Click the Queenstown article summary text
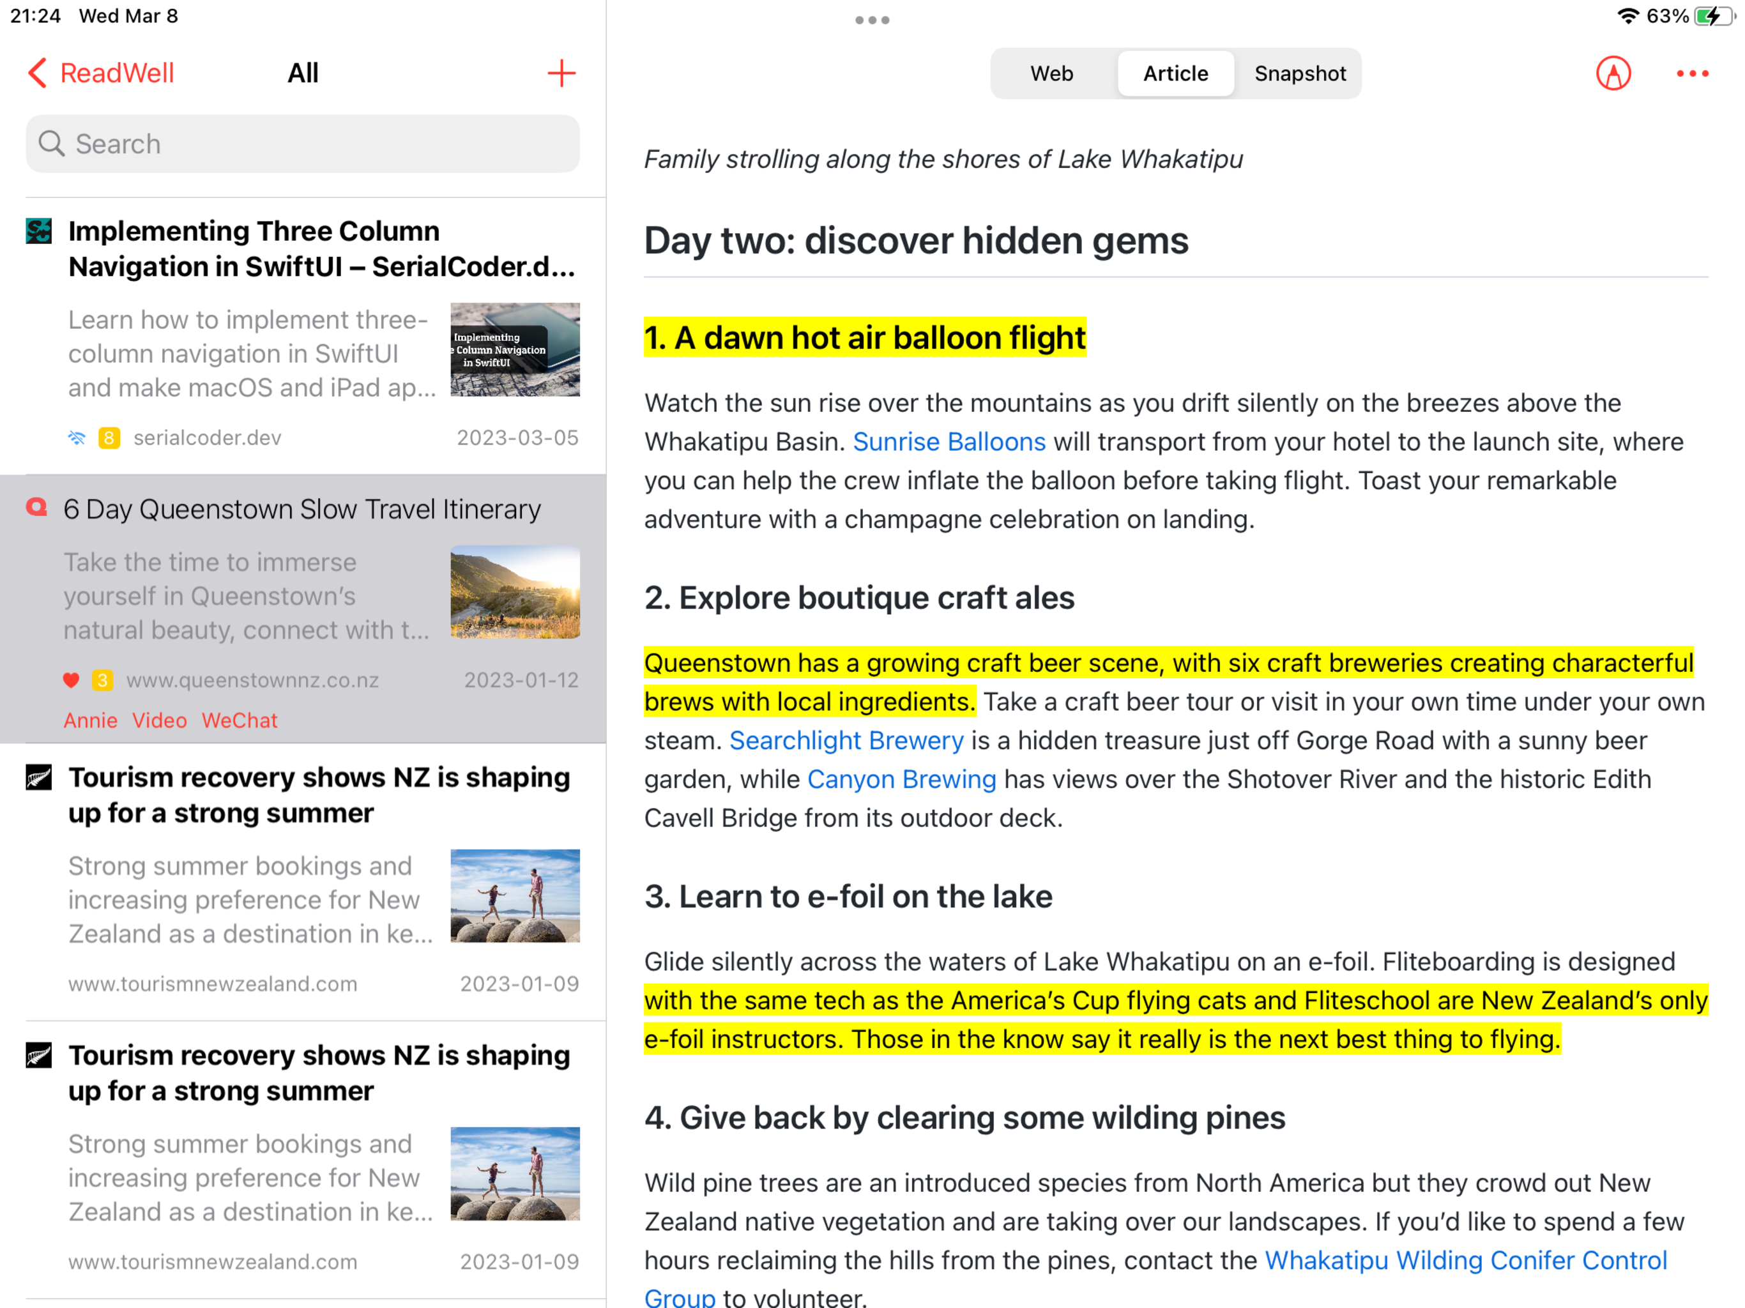 tap(246, 596)
